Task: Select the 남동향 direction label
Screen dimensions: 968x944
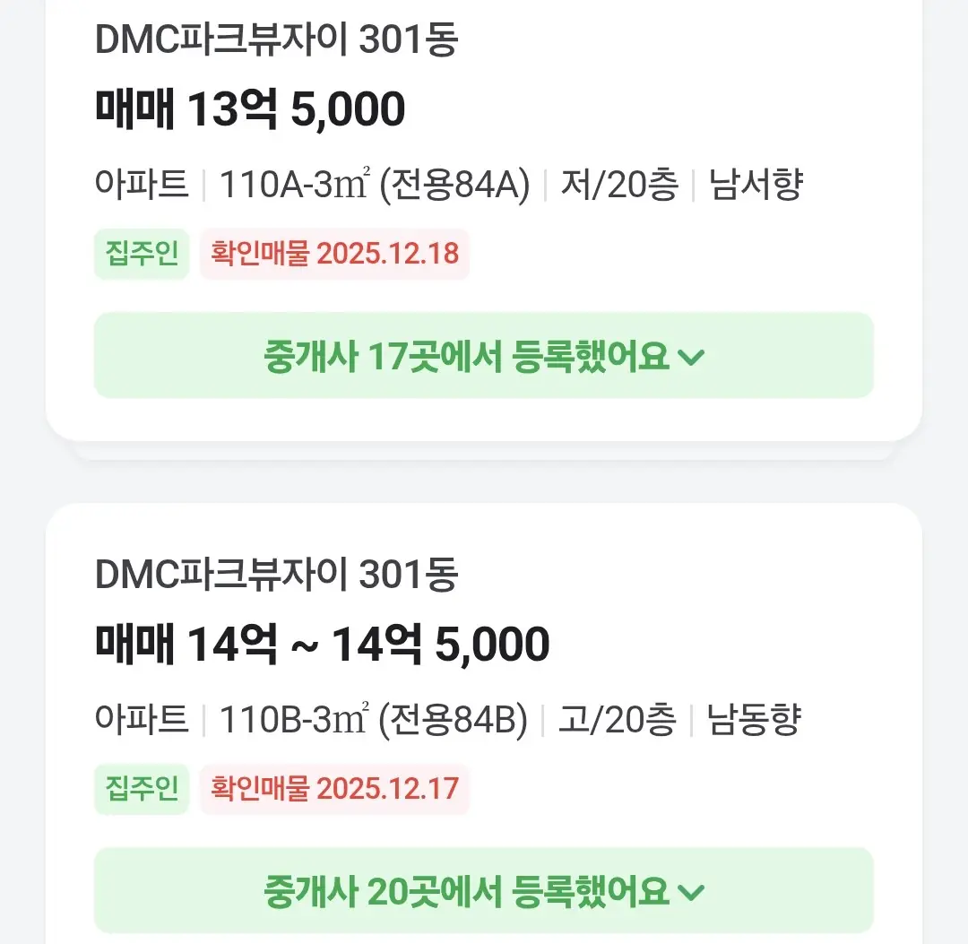Action: point(753,721)
